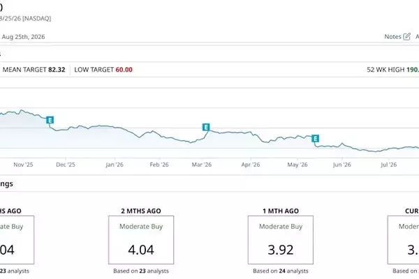Select the earnings marker near Mar '26
Image resolution: width=419 pixels, height=279 pixels.
[206, 127]
